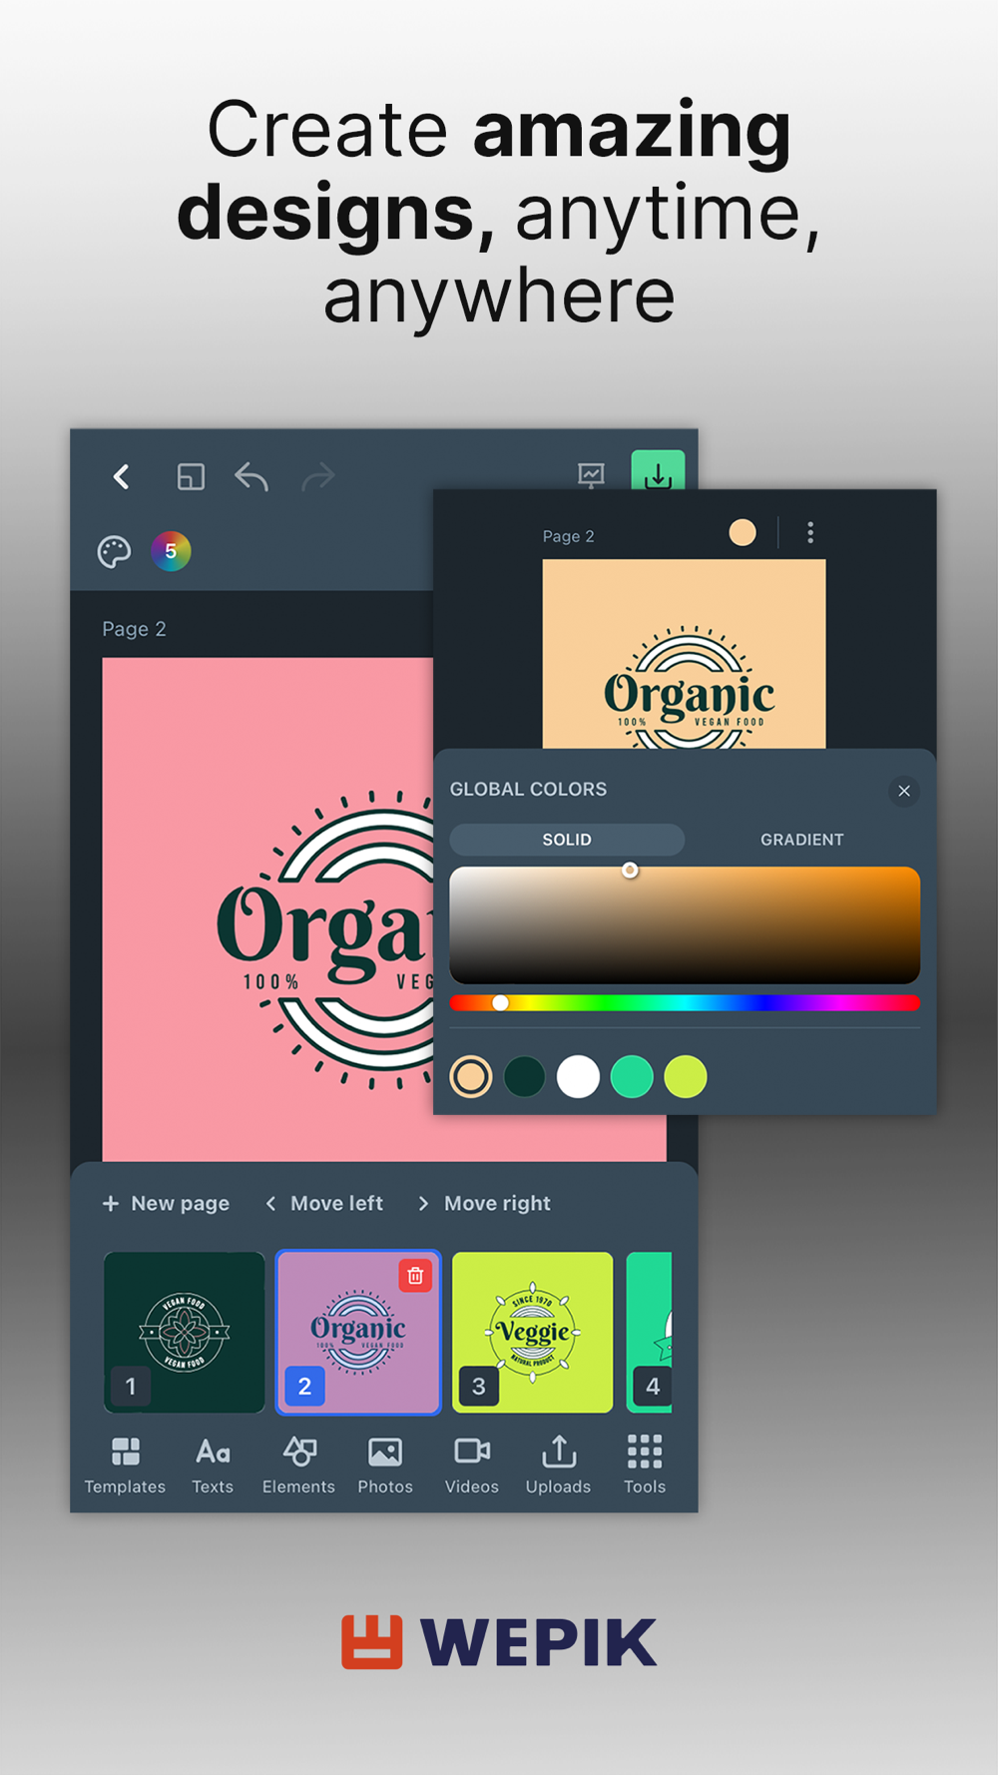Tap the peach Organic logo preview

point(685,654)
